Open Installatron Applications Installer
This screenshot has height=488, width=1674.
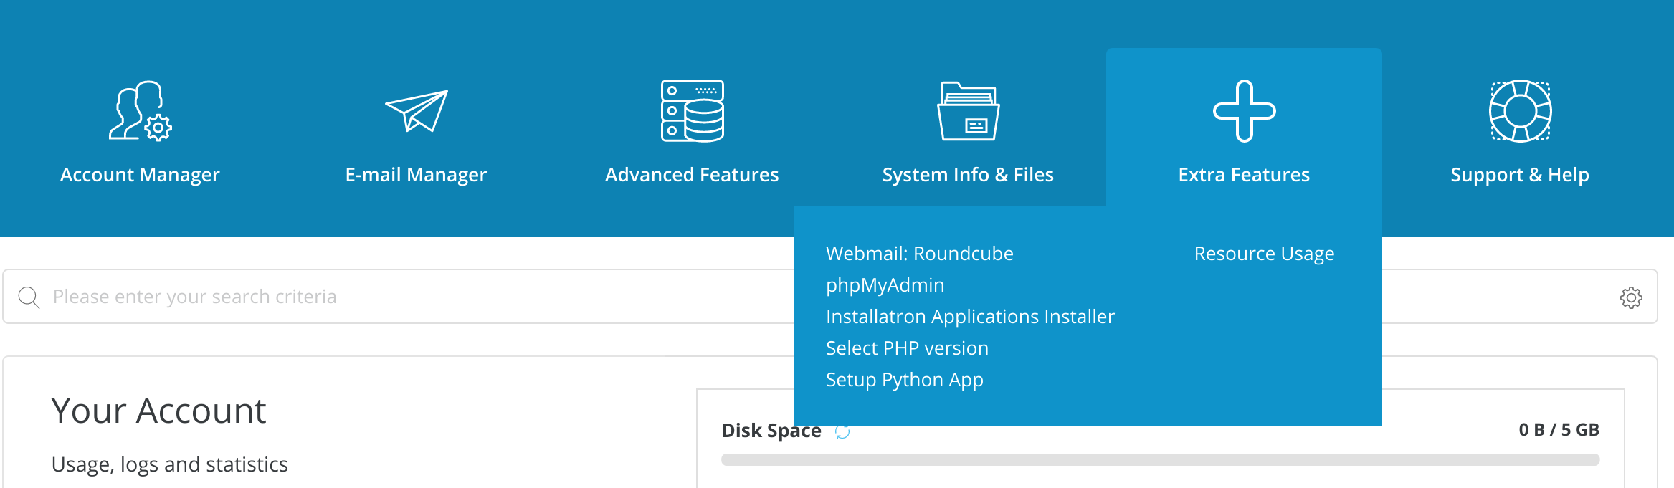point(970,317)
